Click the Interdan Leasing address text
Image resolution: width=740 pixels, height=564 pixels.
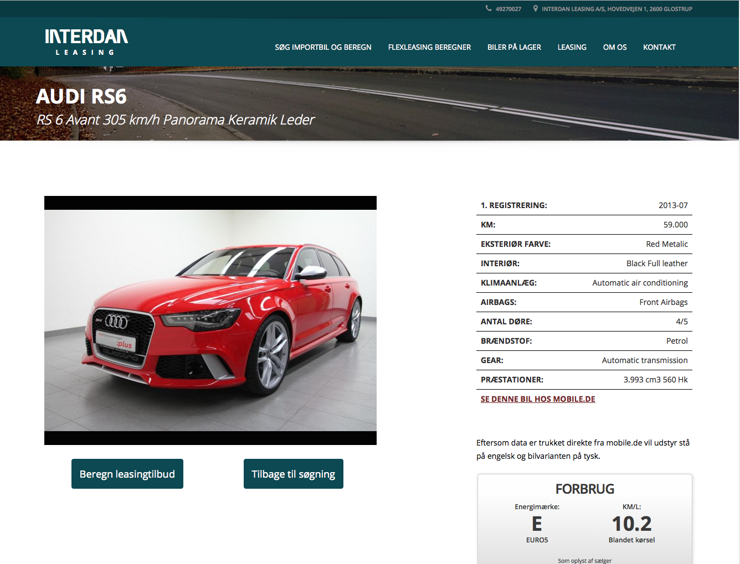[x=617, y=9]
